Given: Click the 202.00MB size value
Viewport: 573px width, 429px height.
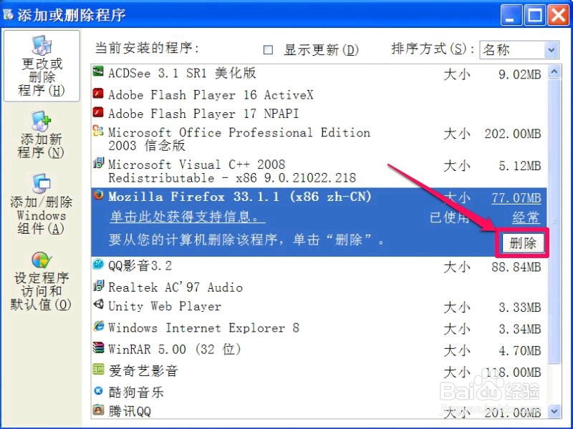Looking at the screenshot, I should (513, 134).
